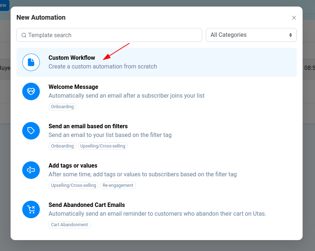Click the Welcome Message envelope icon

(x=31, y=91)
